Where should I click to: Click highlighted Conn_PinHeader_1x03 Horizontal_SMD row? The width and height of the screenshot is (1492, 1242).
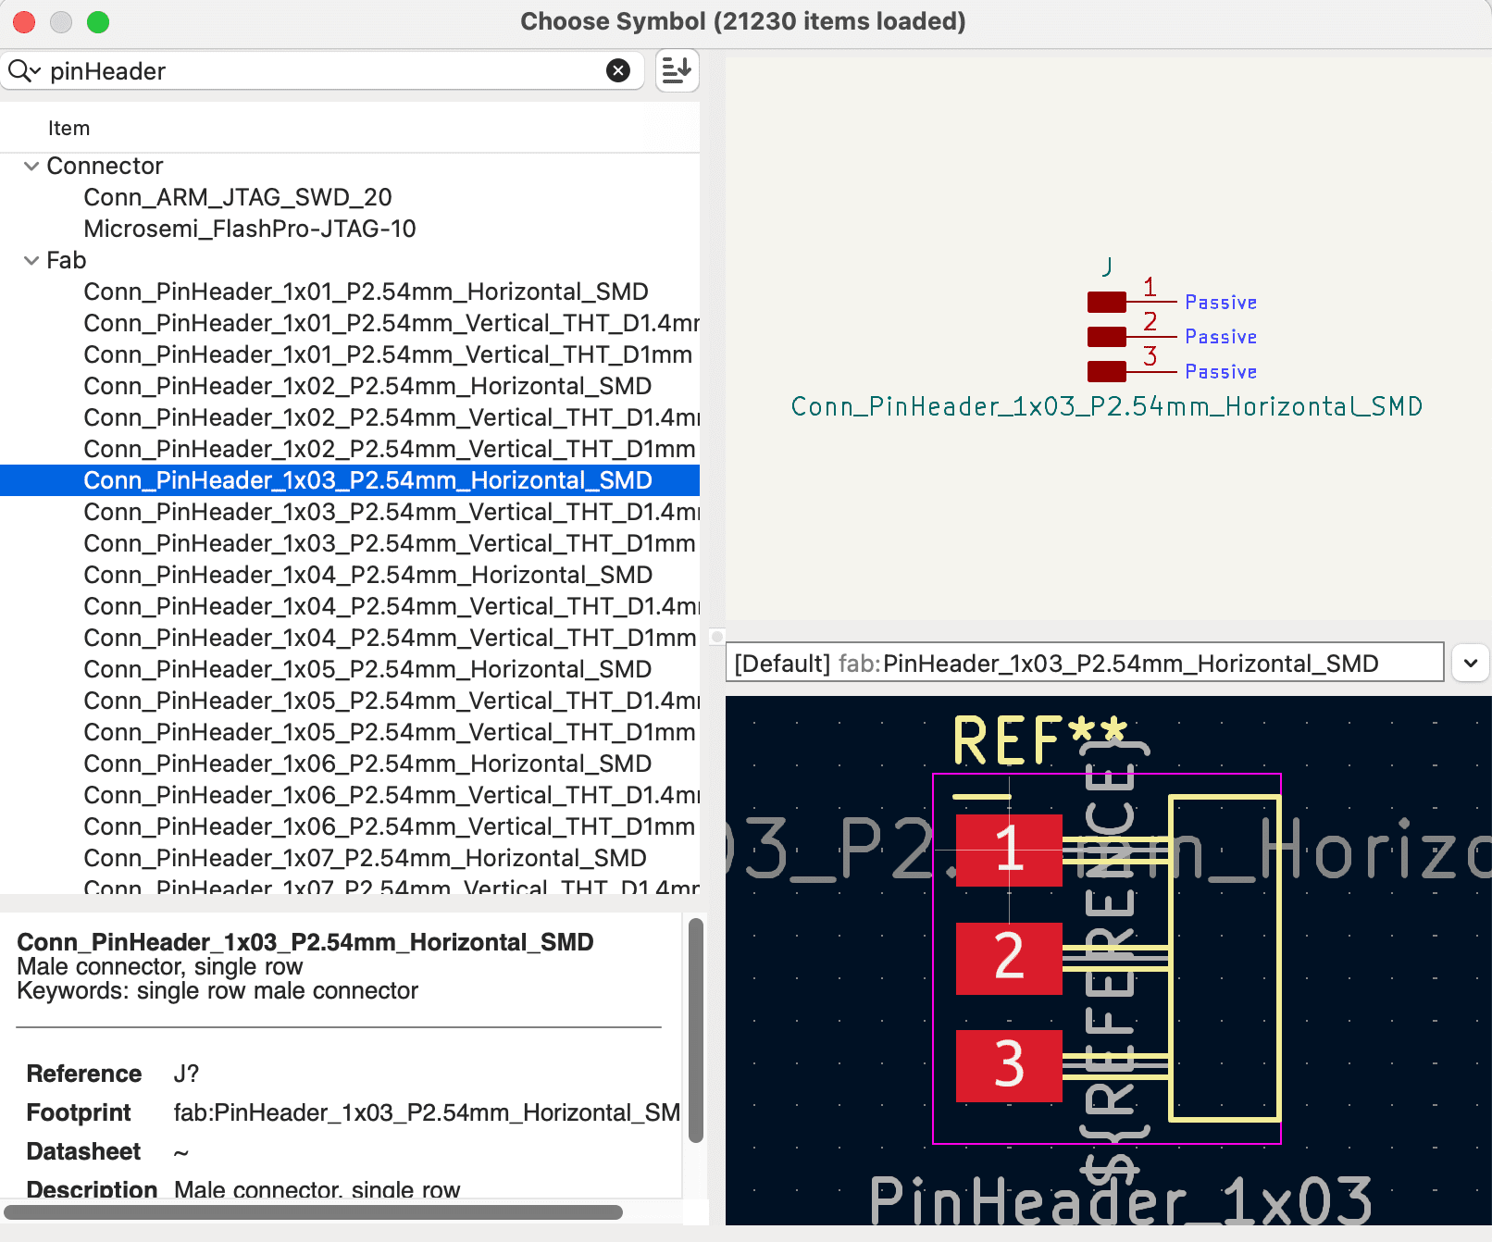350,480
